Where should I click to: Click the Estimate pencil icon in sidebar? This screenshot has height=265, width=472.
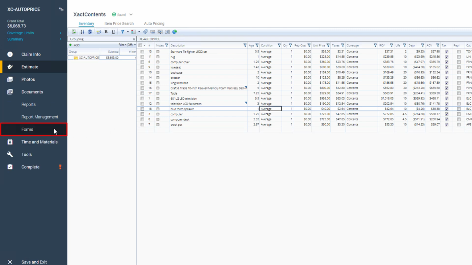point(10,67)
